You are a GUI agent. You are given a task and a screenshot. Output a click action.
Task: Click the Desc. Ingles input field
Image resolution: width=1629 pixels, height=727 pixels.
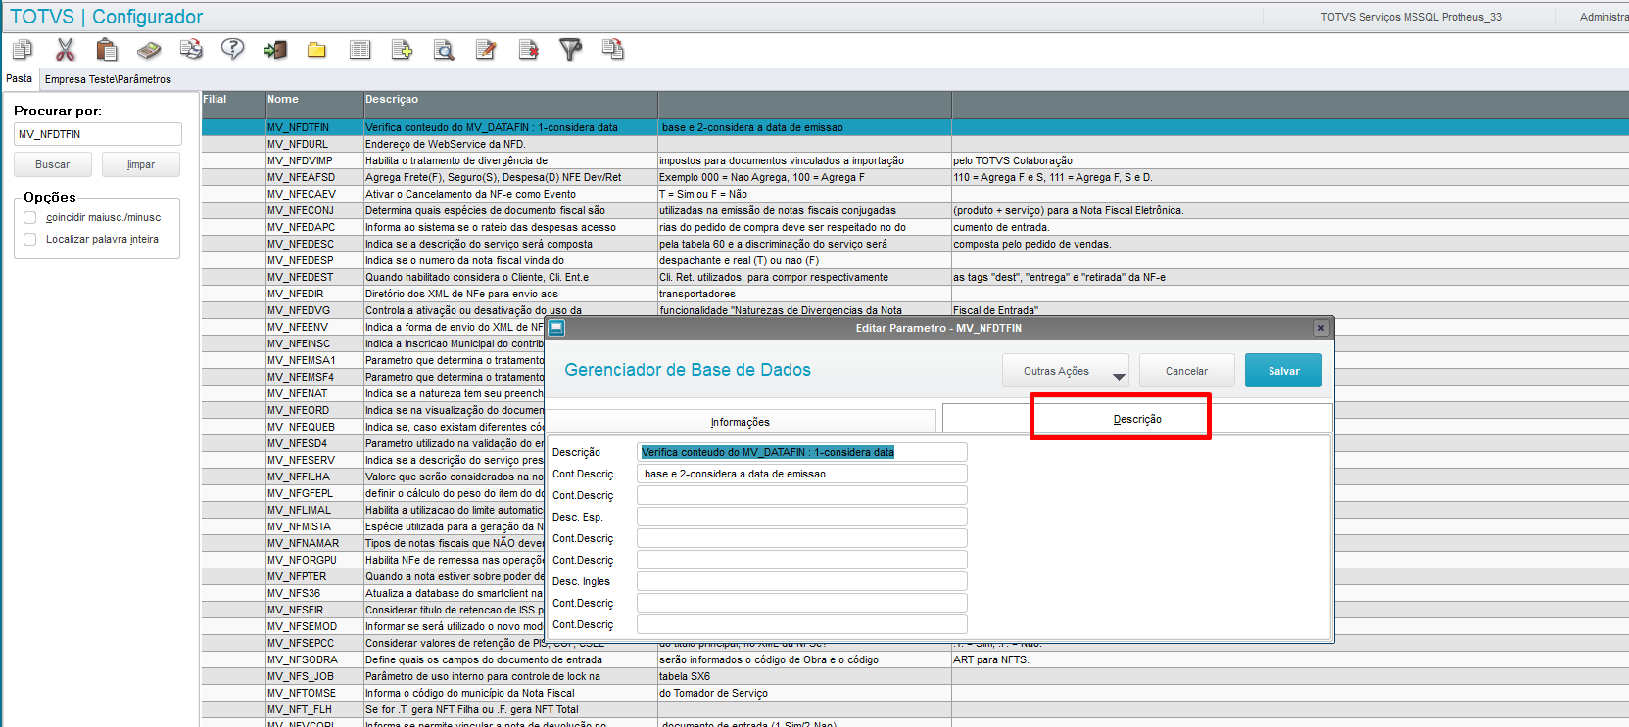point(802,581)
